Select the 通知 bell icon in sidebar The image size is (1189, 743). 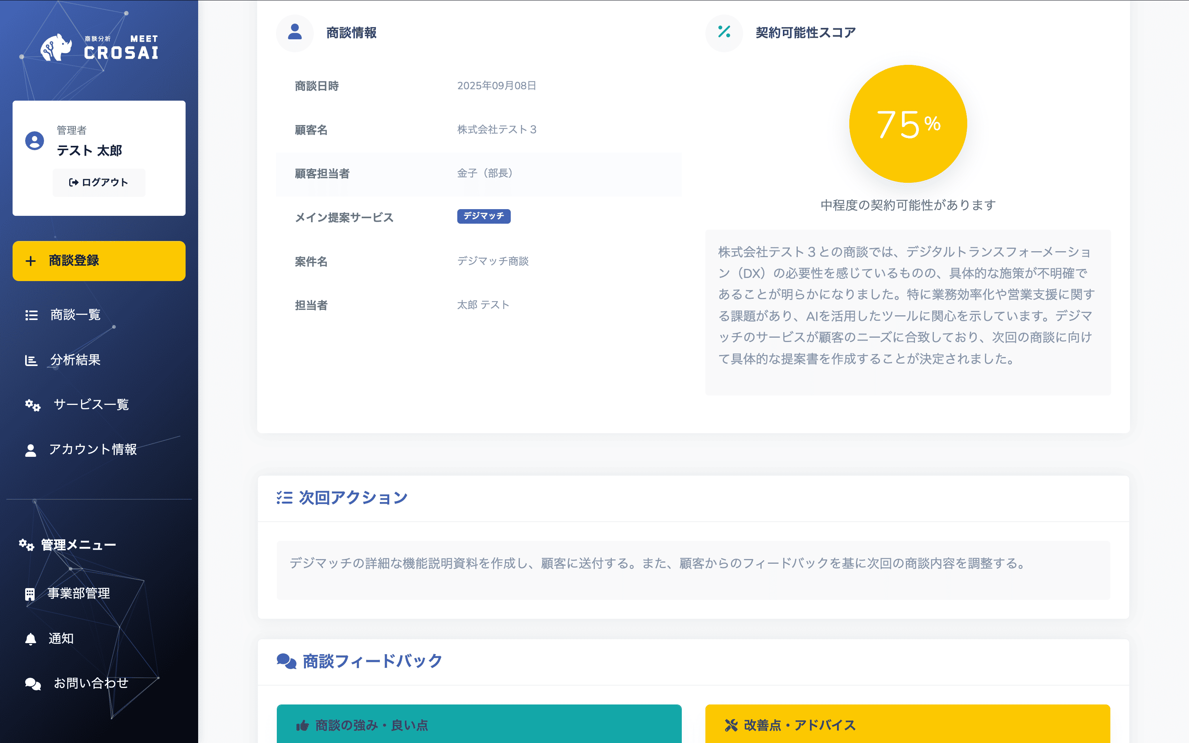pyautogui.click(x=31, y=638)
